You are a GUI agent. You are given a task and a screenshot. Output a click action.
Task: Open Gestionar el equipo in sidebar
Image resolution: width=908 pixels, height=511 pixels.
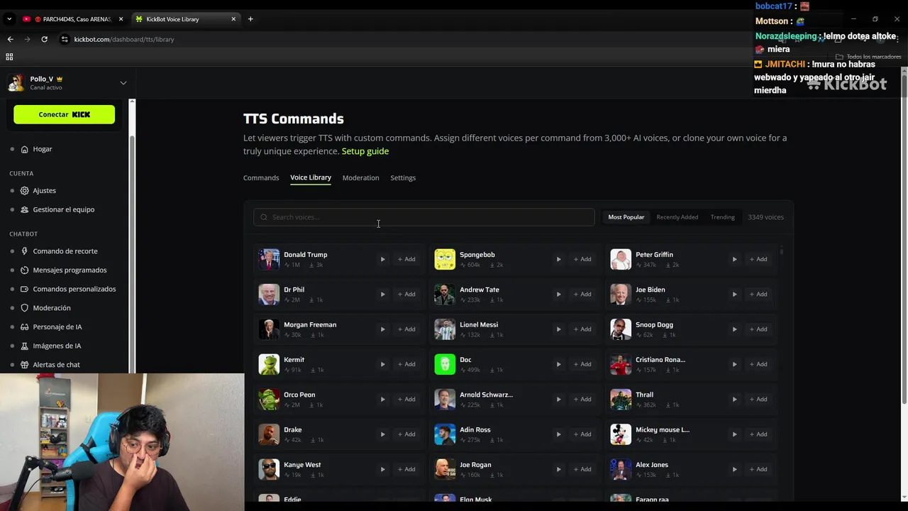pos(63,209)
